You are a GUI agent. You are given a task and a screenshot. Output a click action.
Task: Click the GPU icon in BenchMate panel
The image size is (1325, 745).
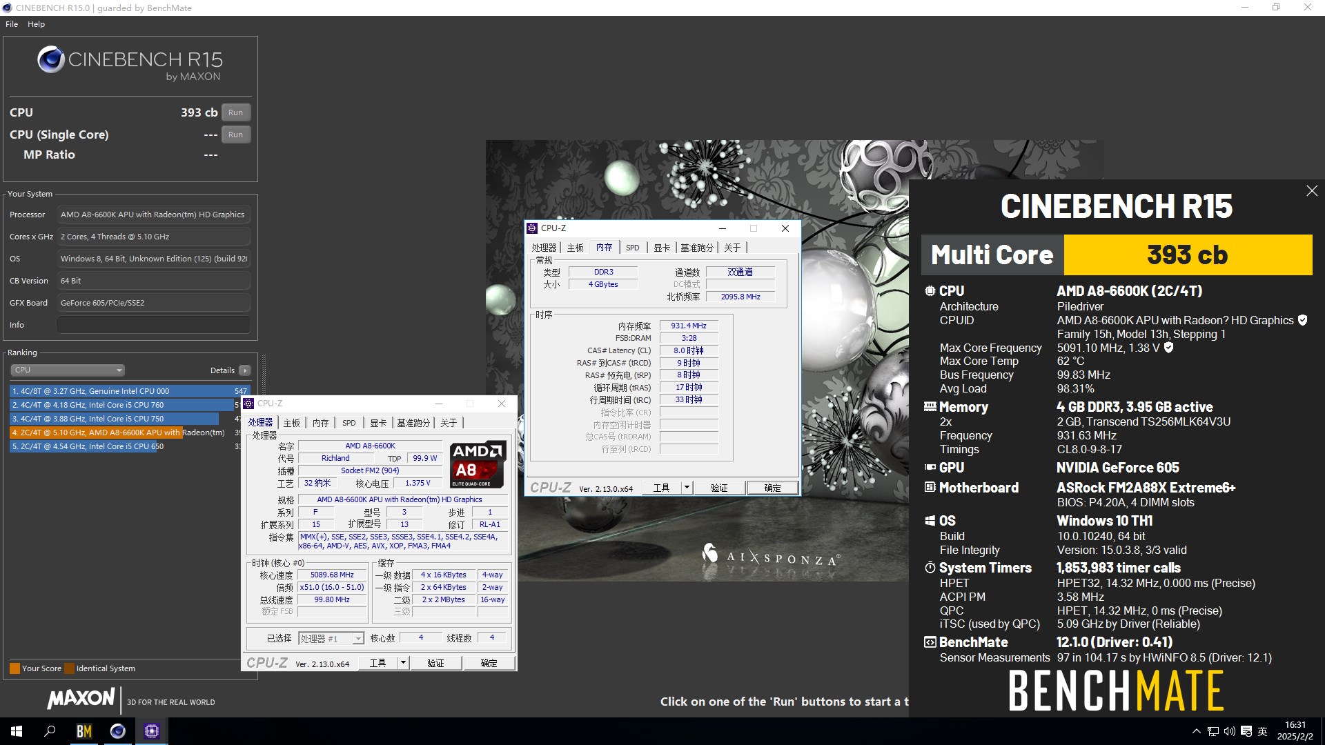click(930, 468)
